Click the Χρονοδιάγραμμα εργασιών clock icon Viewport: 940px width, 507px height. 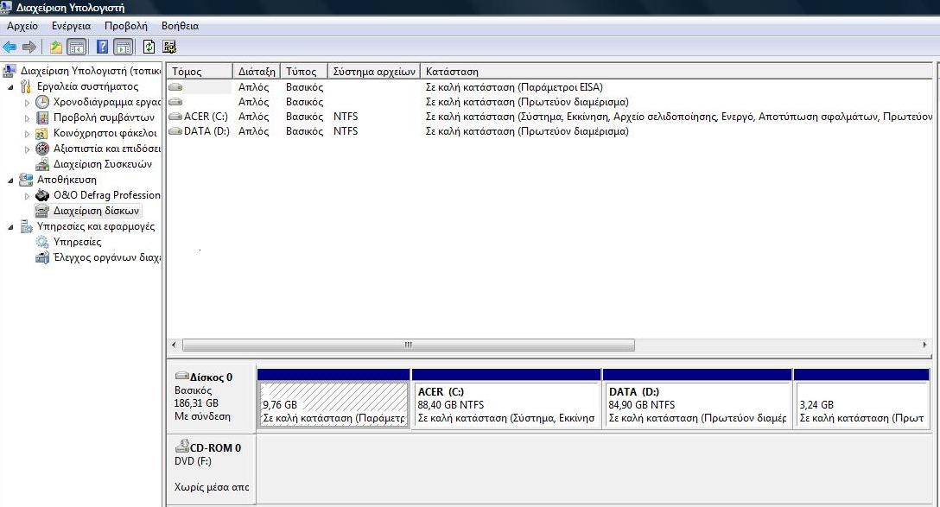coord(42,102)
